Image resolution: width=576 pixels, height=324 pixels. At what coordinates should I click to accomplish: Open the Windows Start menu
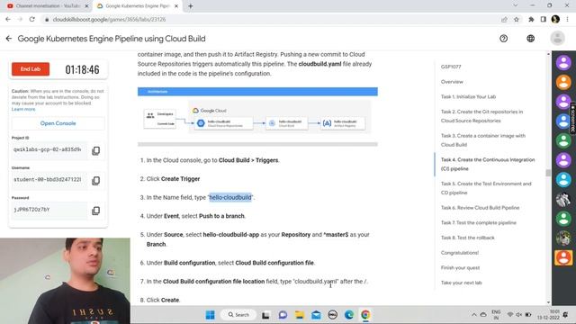[210, 315]
